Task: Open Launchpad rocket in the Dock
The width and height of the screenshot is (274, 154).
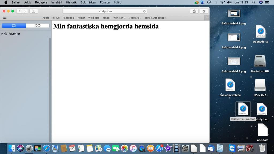Action: [x=29, y=148]
